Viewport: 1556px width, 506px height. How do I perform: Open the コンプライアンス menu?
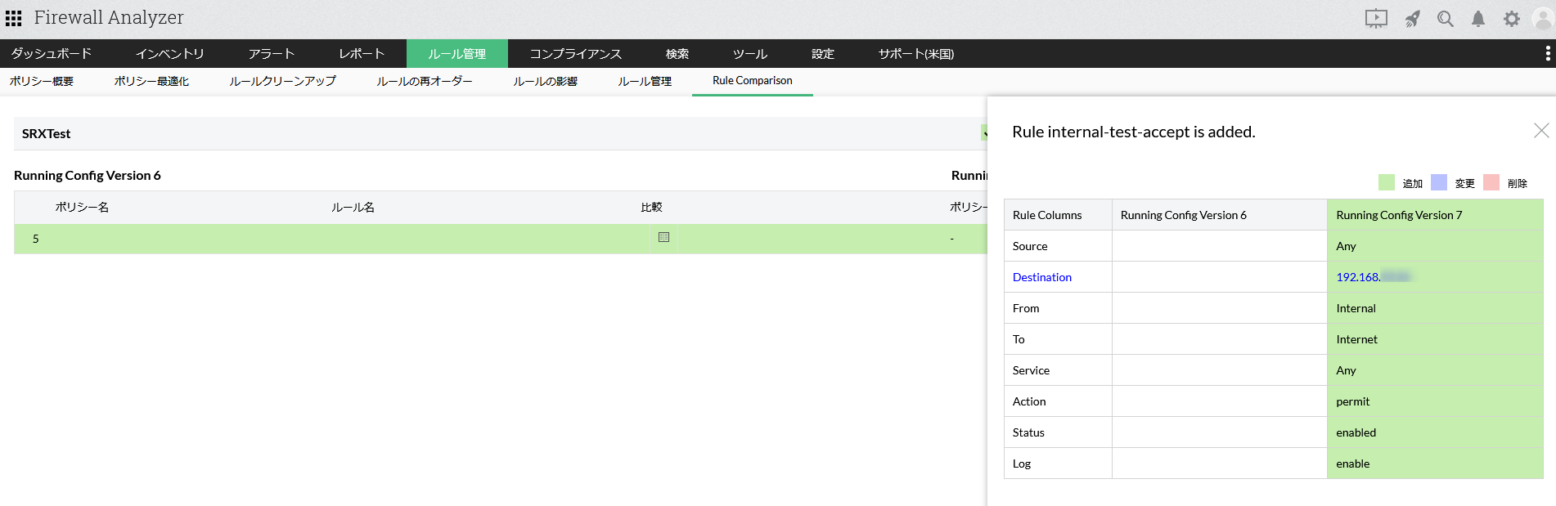575,54
